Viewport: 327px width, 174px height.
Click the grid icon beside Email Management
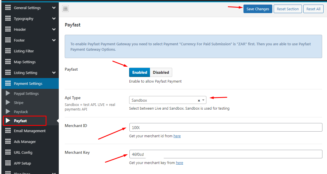[8, 131]
